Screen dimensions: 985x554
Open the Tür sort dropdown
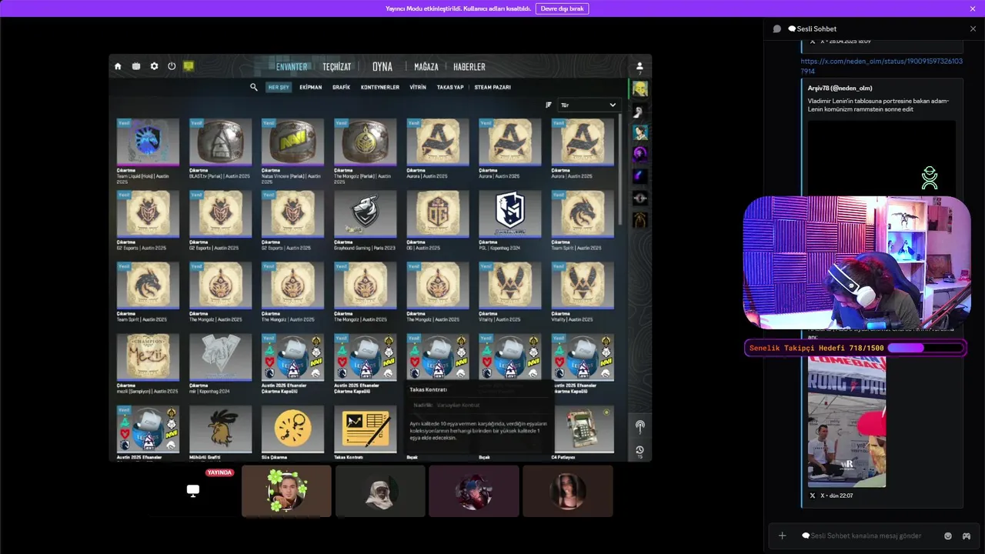[588, 105]
